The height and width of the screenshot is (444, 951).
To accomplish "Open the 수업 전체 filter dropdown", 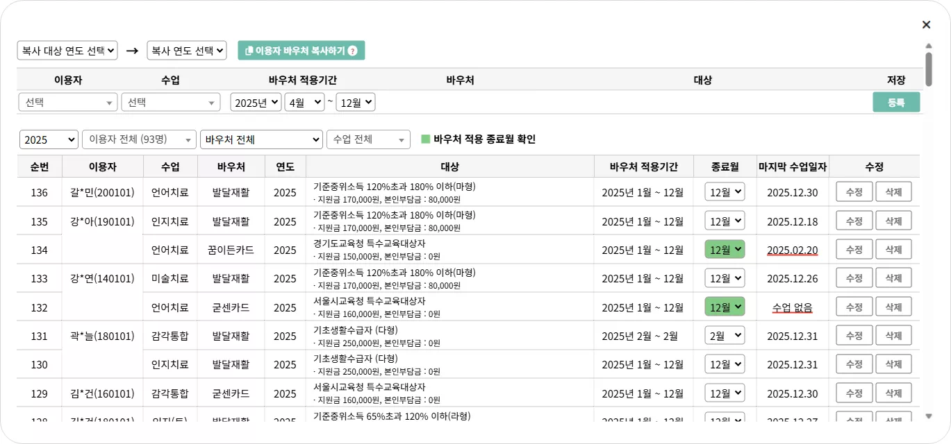I will pos(368,139).
